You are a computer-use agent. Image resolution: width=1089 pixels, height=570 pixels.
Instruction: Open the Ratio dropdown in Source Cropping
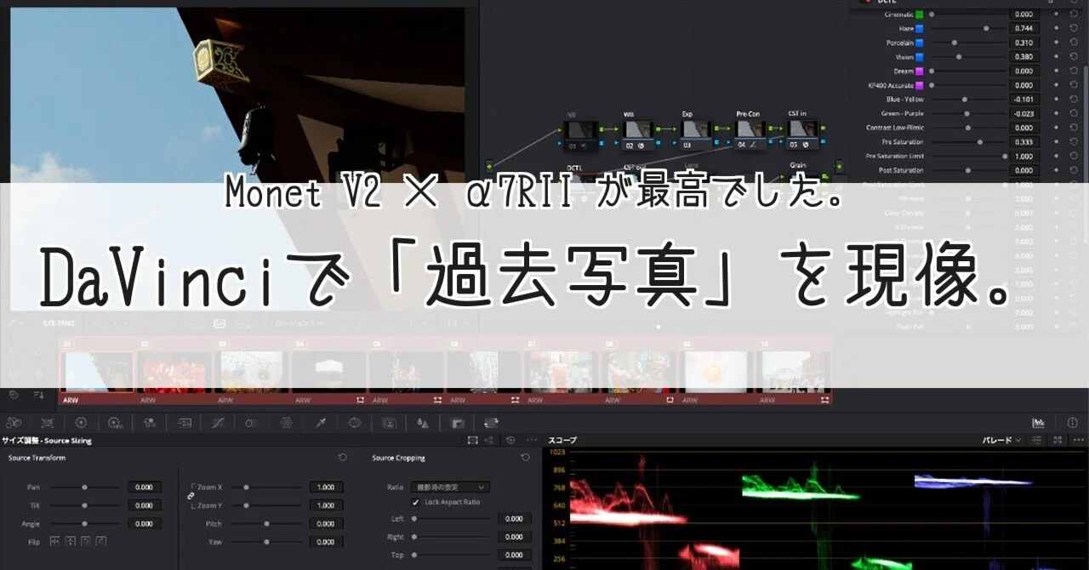tap(450, 487)
